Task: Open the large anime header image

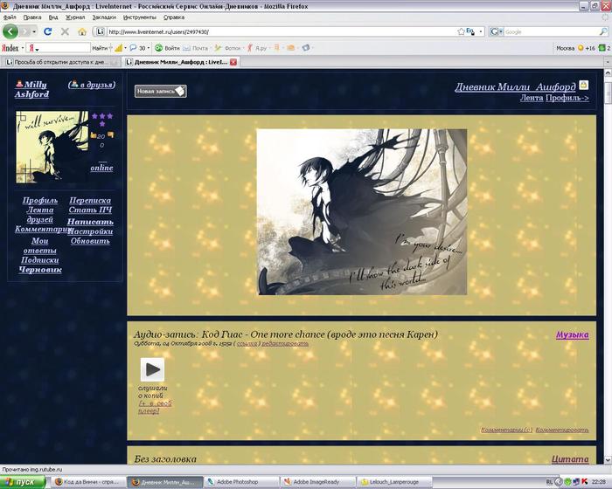Action: pos(361,211)
